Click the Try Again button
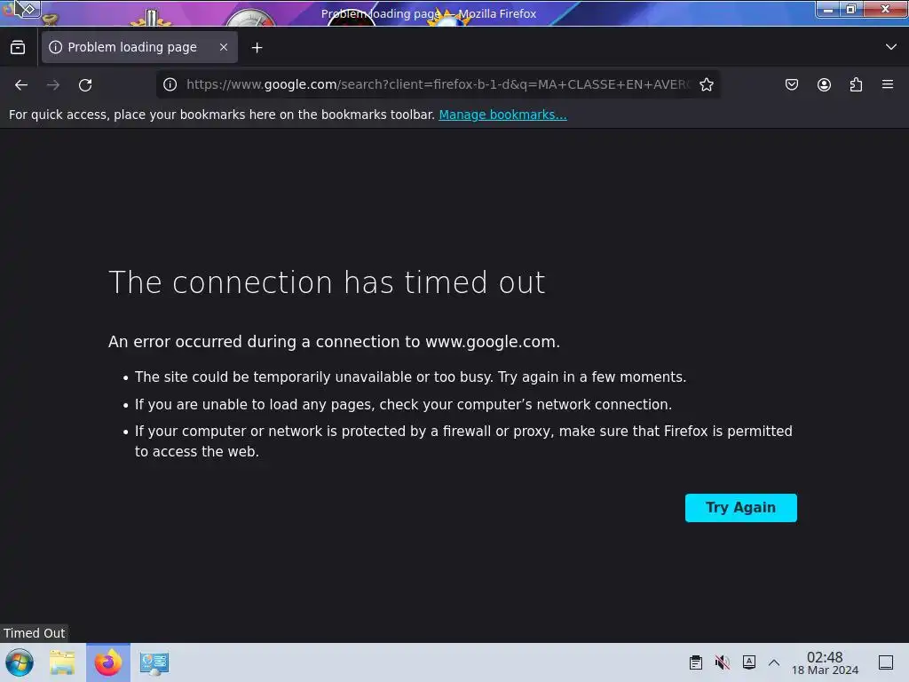Image resolution: width=909 pixels, height=682 pixels. tap(740, 507)
